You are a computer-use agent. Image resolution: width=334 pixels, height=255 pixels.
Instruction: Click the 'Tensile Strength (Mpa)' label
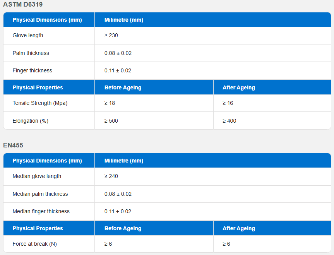(x=40, y=103)
